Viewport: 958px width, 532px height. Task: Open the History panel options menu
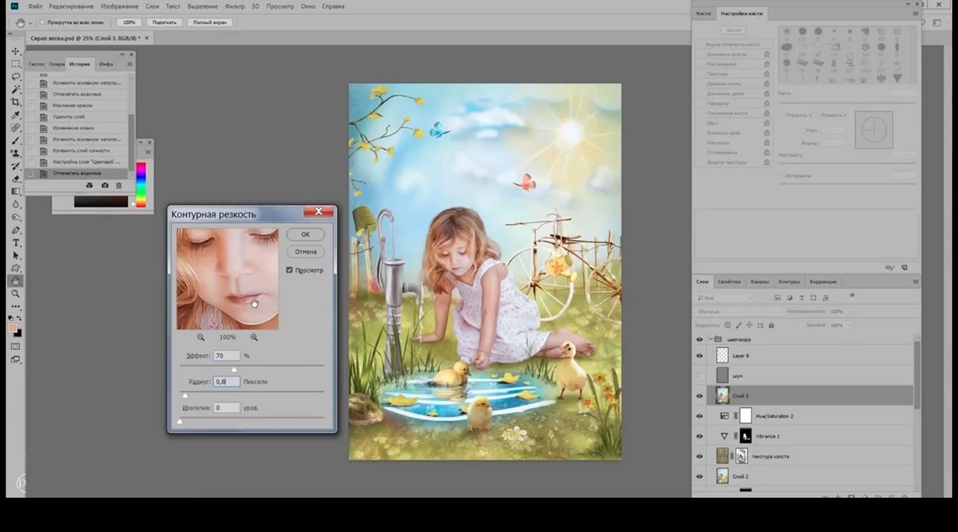130,64
